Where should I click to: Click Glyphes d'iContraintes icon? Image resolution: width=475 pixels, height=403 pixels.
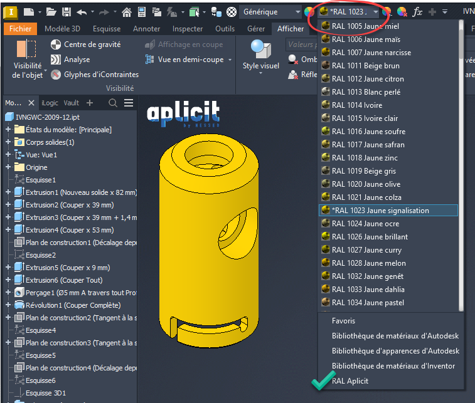point(56,75)
